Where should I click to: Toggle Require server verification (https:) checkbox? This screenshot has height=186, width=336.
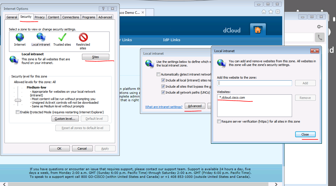click(219, 121)
